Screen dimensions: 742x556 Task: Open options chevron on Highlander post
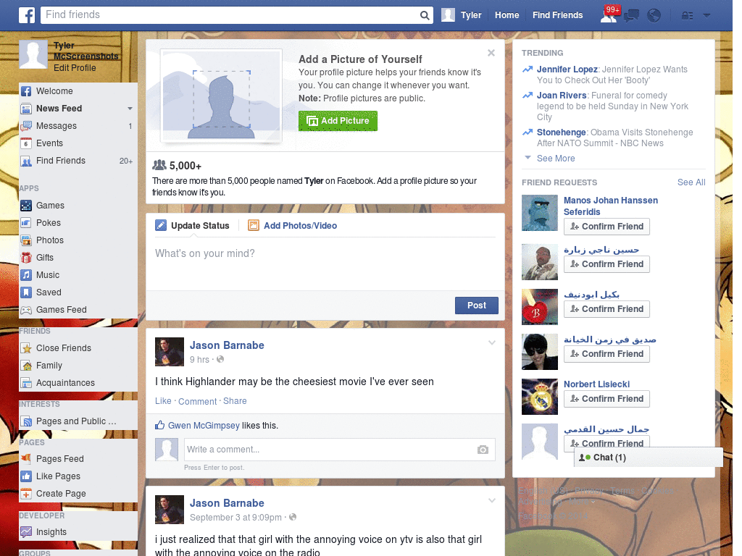[492, 342]
